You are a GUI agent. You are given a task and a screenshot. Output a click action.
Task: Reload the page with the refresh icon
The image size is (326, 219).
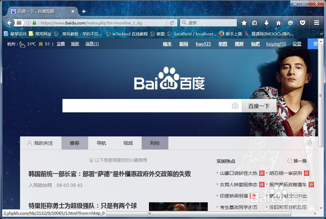point(172,23)
